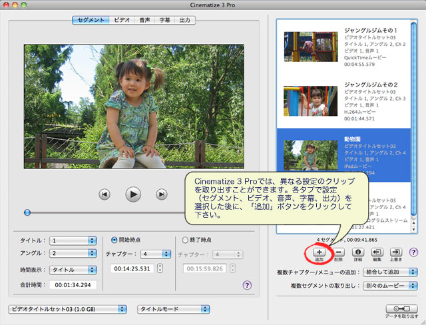
Task: Click the start time field 00:14:25.531
Action: point(132,269)
